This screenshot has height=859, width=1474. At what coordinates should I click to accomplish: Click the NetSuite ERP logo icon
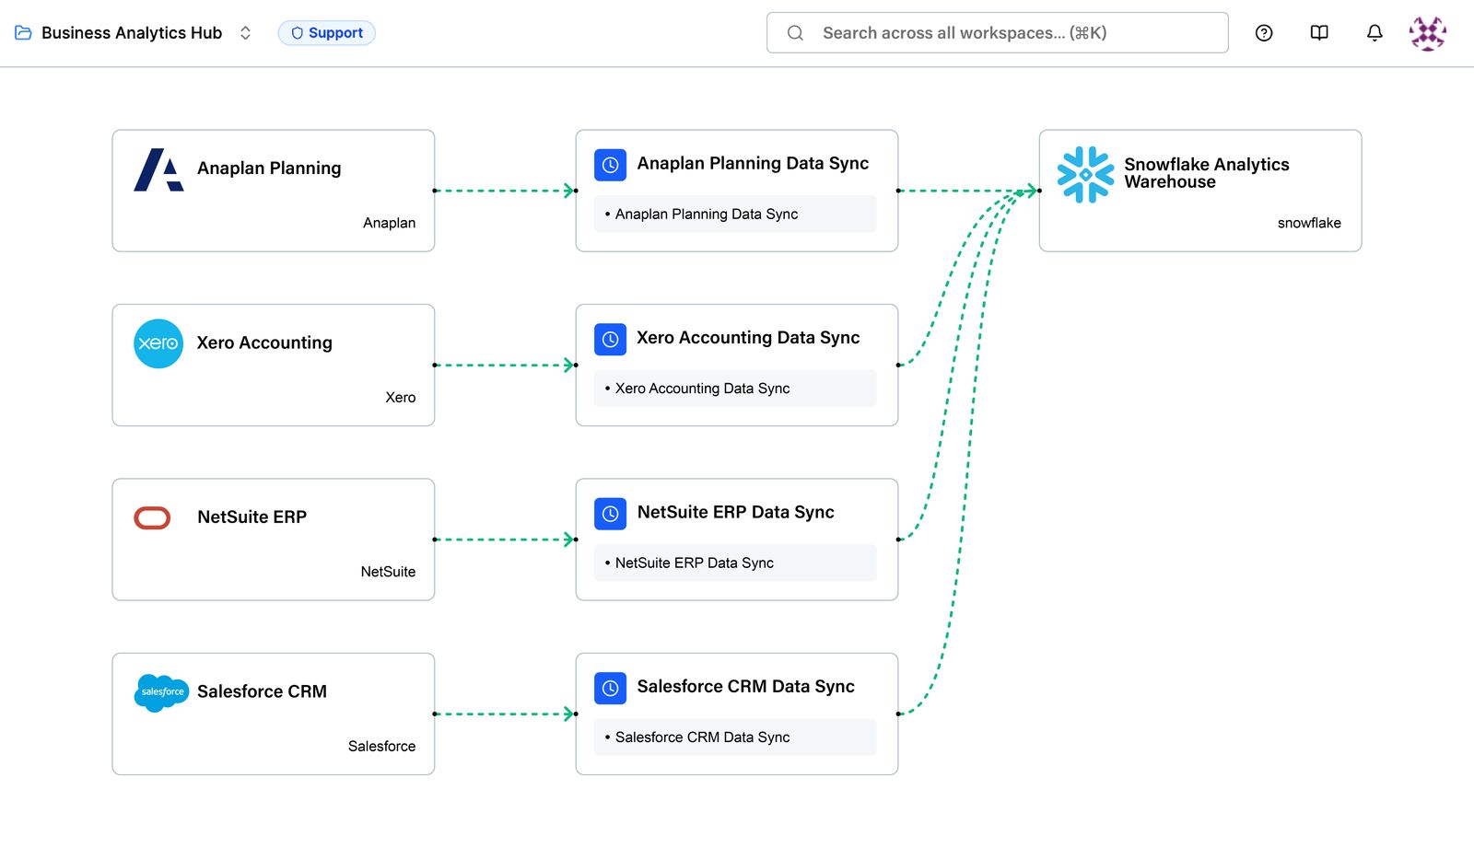coord(151,517)
